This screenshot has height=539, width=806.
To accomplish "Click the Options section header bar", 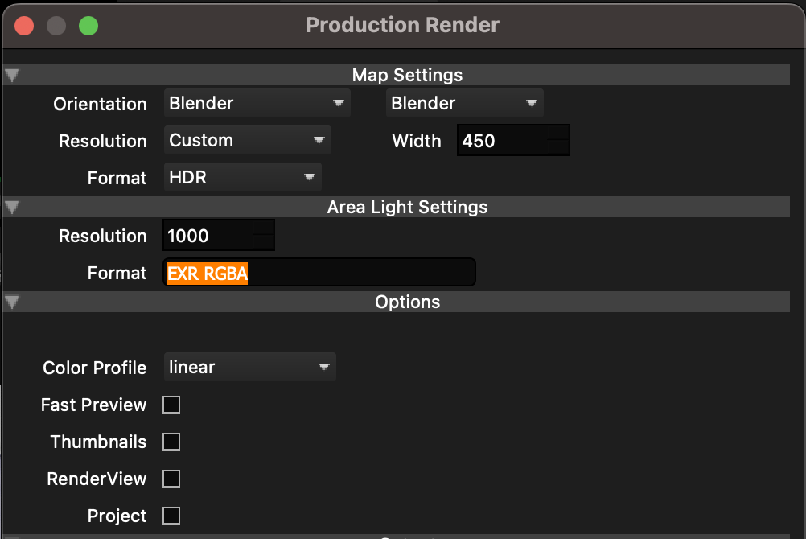I will (407, 302).
